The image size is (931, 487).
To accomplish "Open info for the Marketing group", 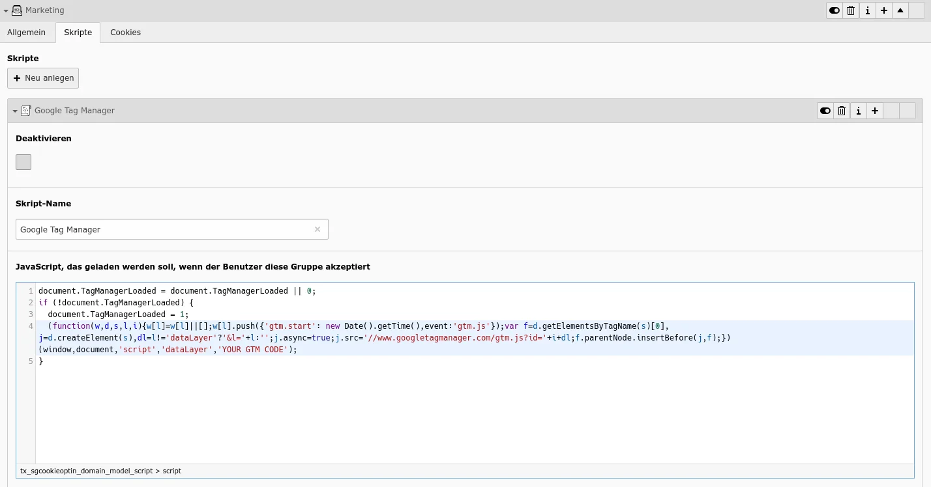I will [867, 10].
